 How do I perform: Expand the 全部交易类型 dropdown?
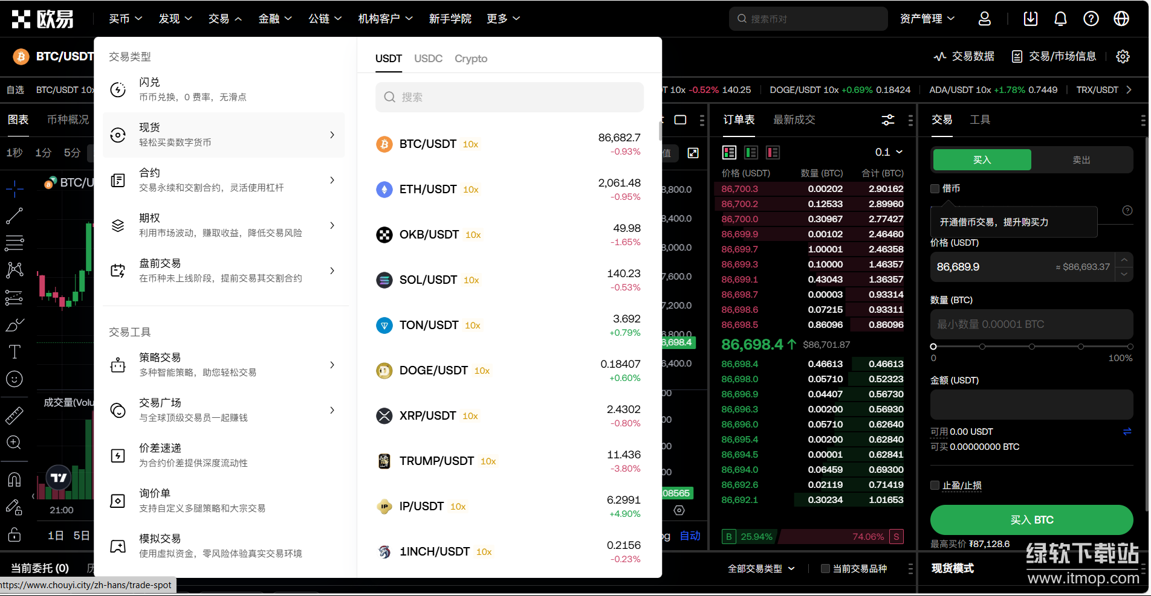coord(761,568)
